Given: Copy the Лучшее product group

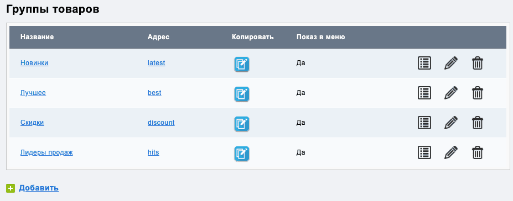Looking at the screenshot, I should pos(241,94).
